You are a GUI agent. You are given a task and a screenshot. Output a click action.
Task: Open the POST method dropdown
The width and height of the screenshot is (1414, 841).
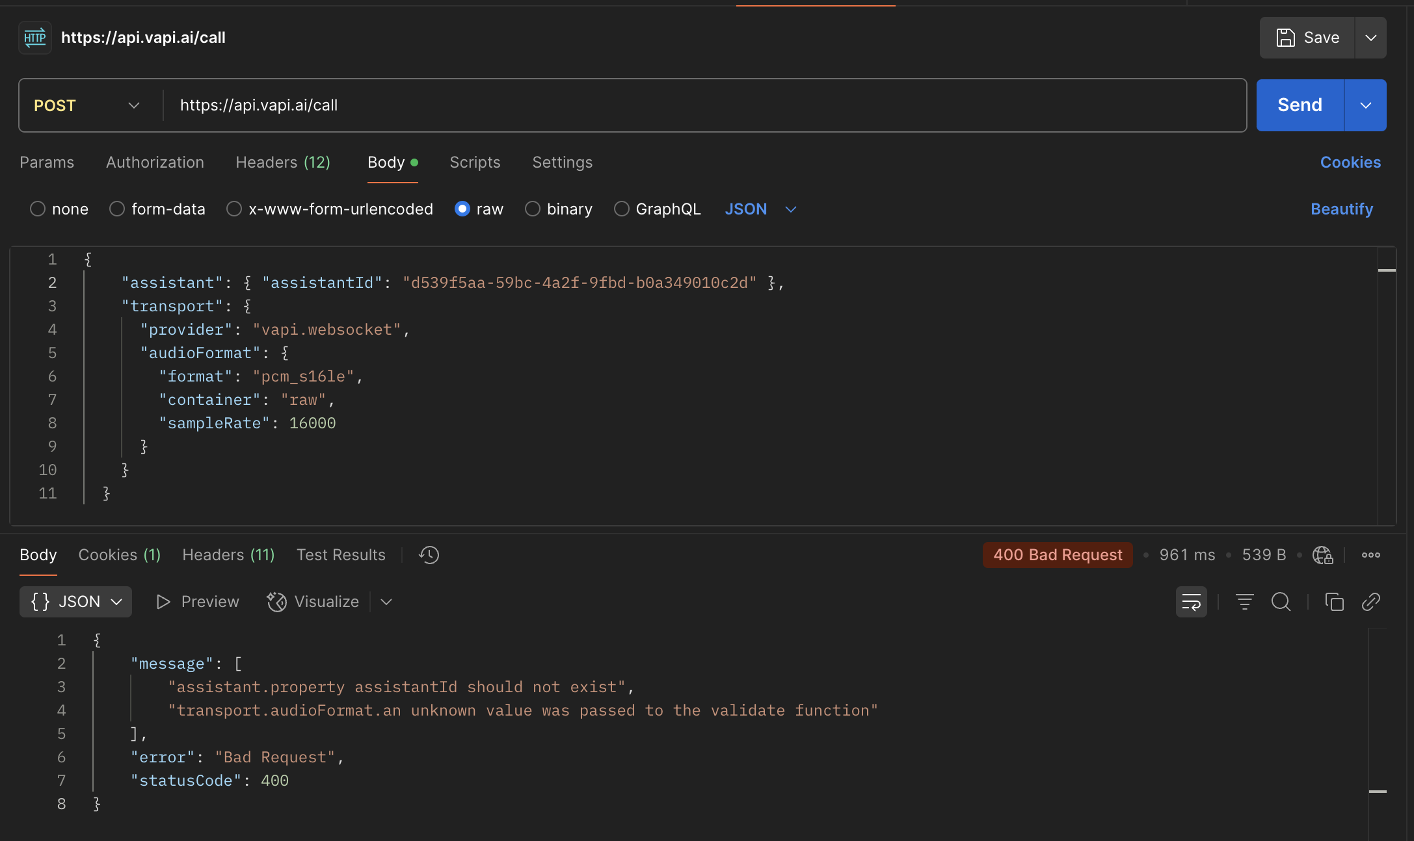click(x=134, y=105)
